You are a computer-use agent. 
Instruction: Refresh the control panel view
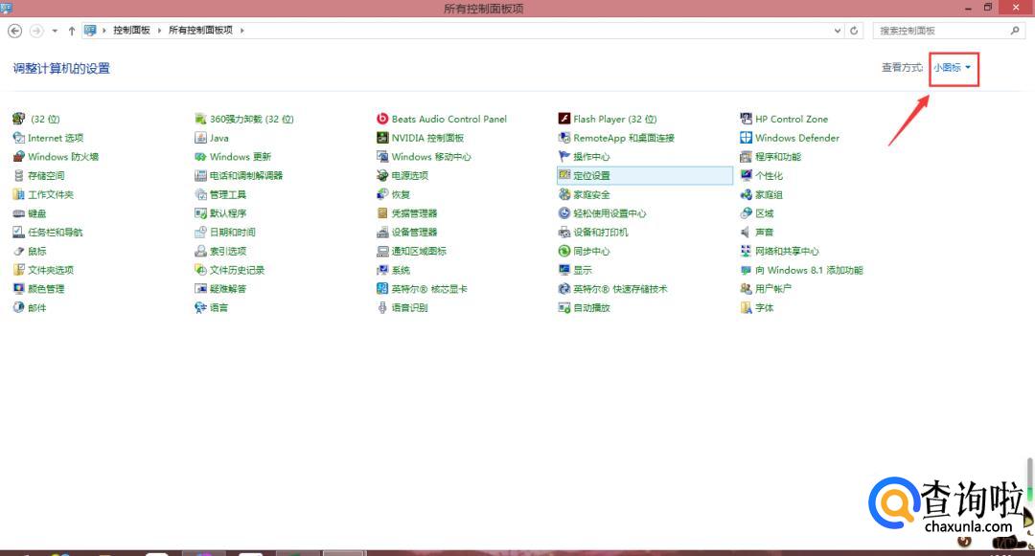tap(854, 31)
